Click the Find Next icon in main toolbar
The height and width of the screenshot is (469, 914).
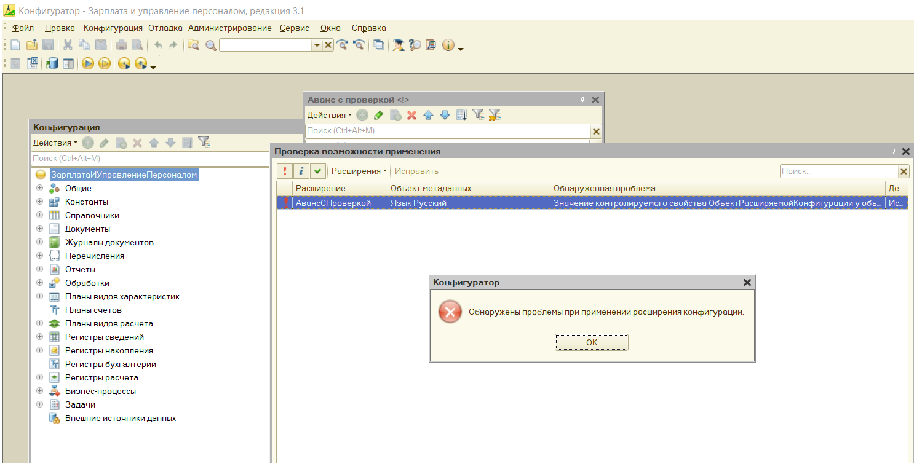(x=342, y=45)
